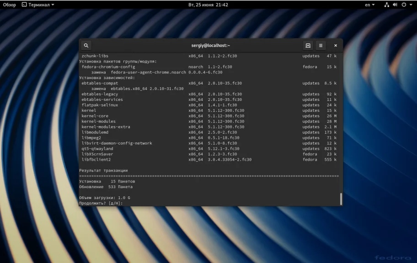Click the Терминал icon in top bar
The width and height of the screenshot is (417, 263).
pyautogui.click(x=24, y=5)
